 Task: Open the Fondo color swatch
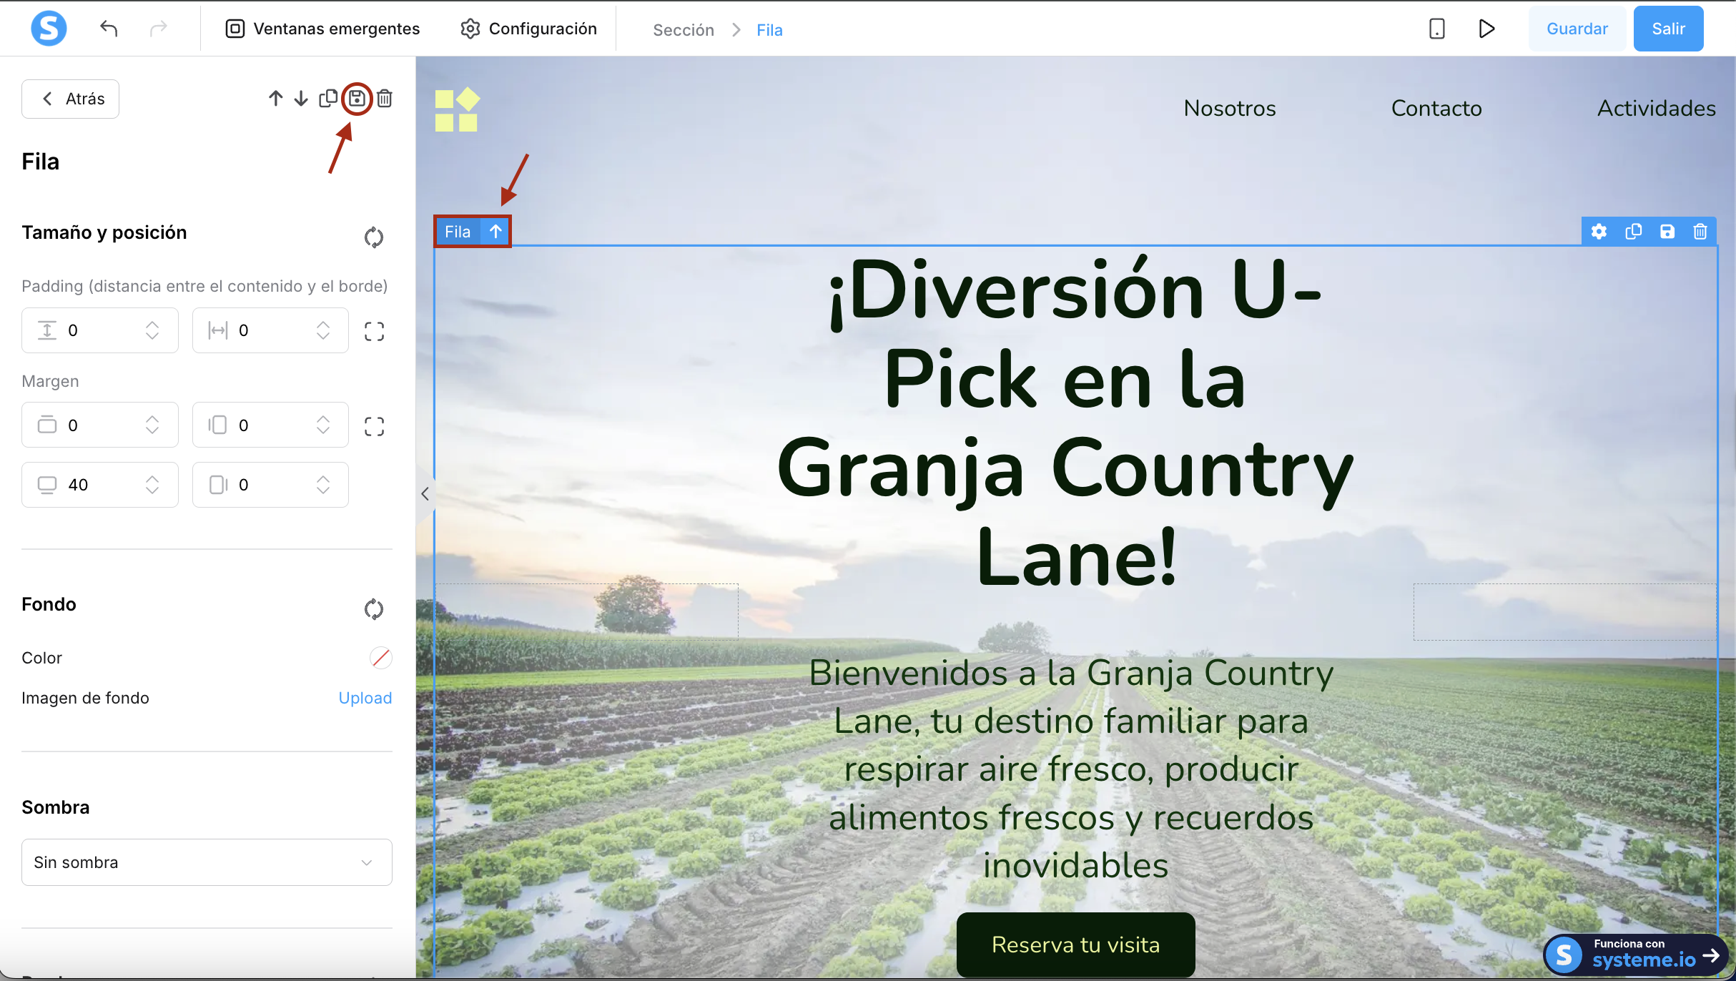(x=380, y=658)
